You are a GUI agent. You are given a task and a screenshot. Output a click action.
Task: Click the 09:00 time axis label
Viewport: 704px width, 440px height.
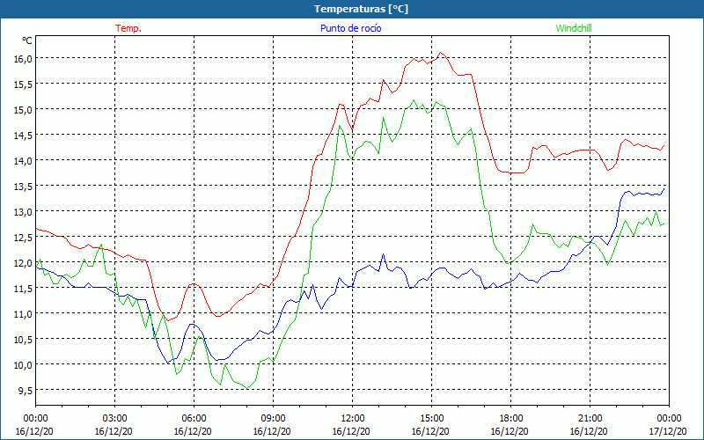pos(273,419)
